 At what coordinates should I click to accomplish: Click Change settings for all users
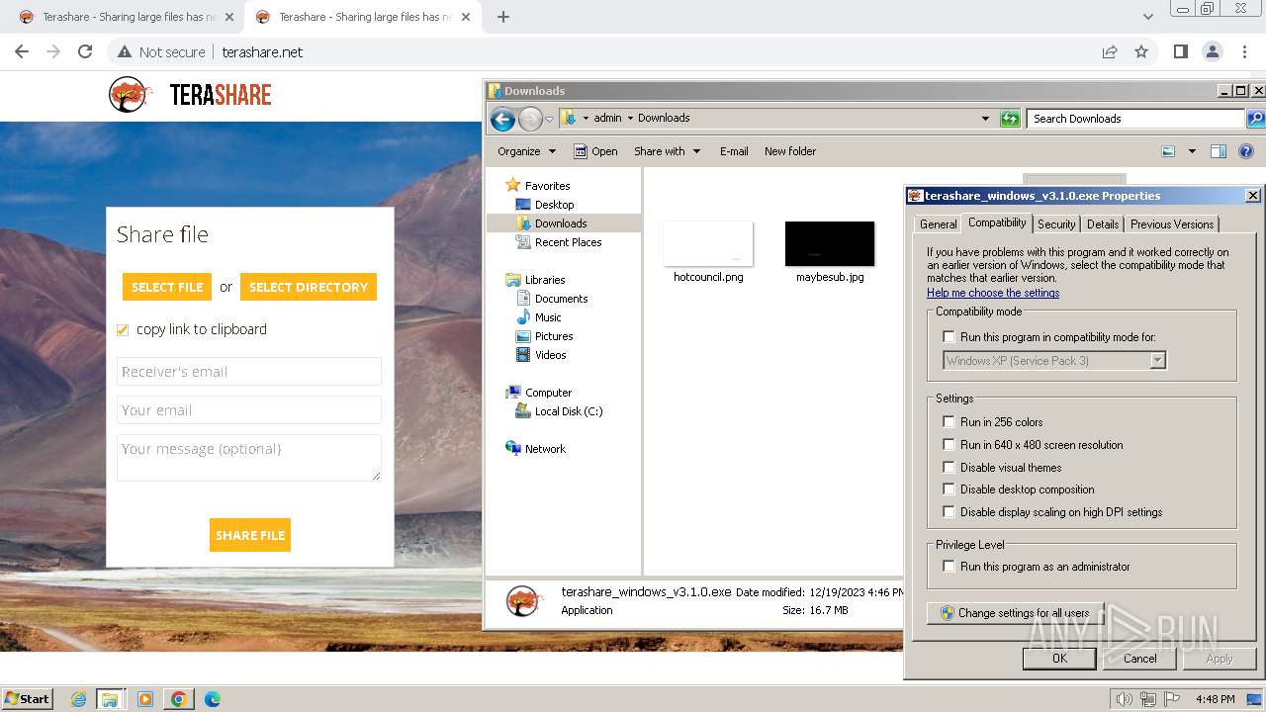1015,613
